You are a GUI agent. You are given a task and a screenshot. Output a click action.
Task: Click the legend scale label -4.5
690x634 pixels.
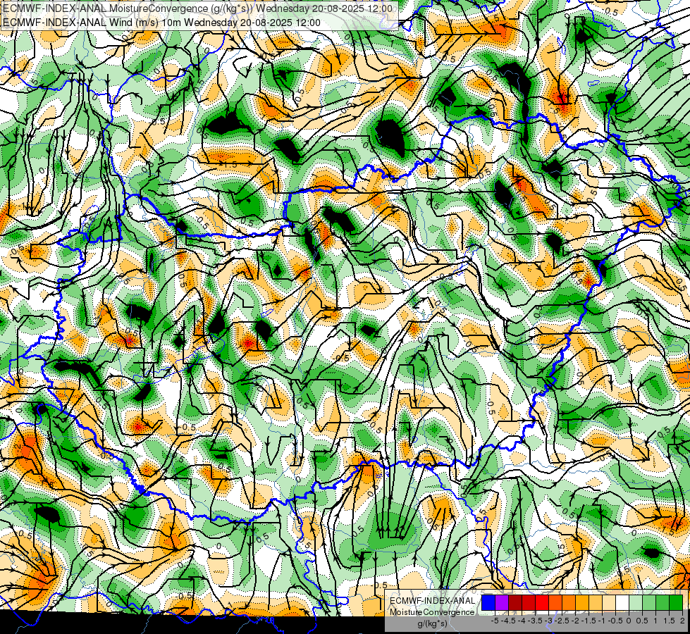(x=508, y=621)
